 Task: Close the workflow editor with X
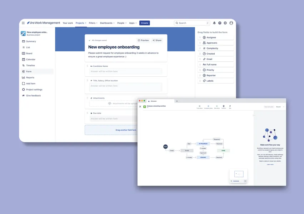point(140,107)
